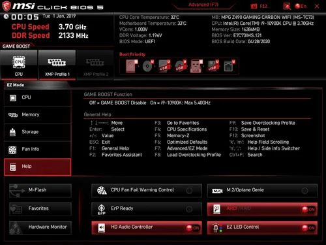Click the BIOS Ver E7C73IMS.121 text
The image size is (326, 245).
coord(237,35)
